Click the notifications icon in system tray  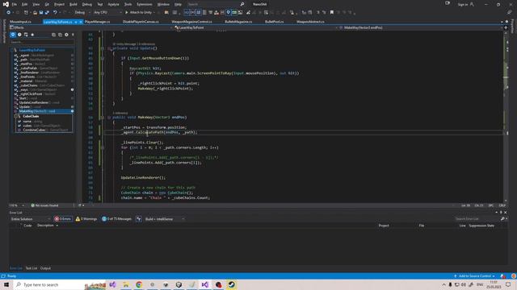[x=508, y=284]
